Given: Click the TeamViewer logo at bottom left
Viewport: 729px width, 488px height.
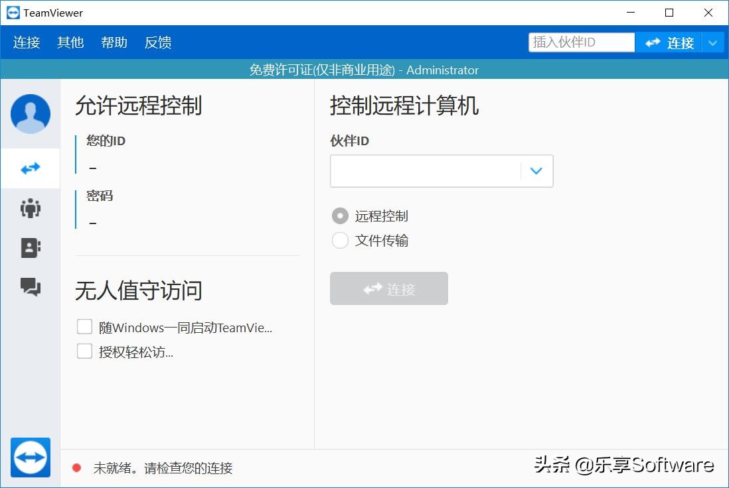Looking at the screenshot, I should [30, 457].
